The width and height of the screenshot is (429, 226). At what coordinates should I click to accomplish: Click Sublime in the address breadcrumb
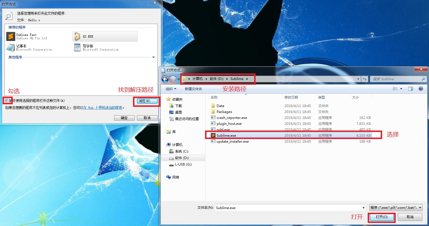(x=237, y=79)
